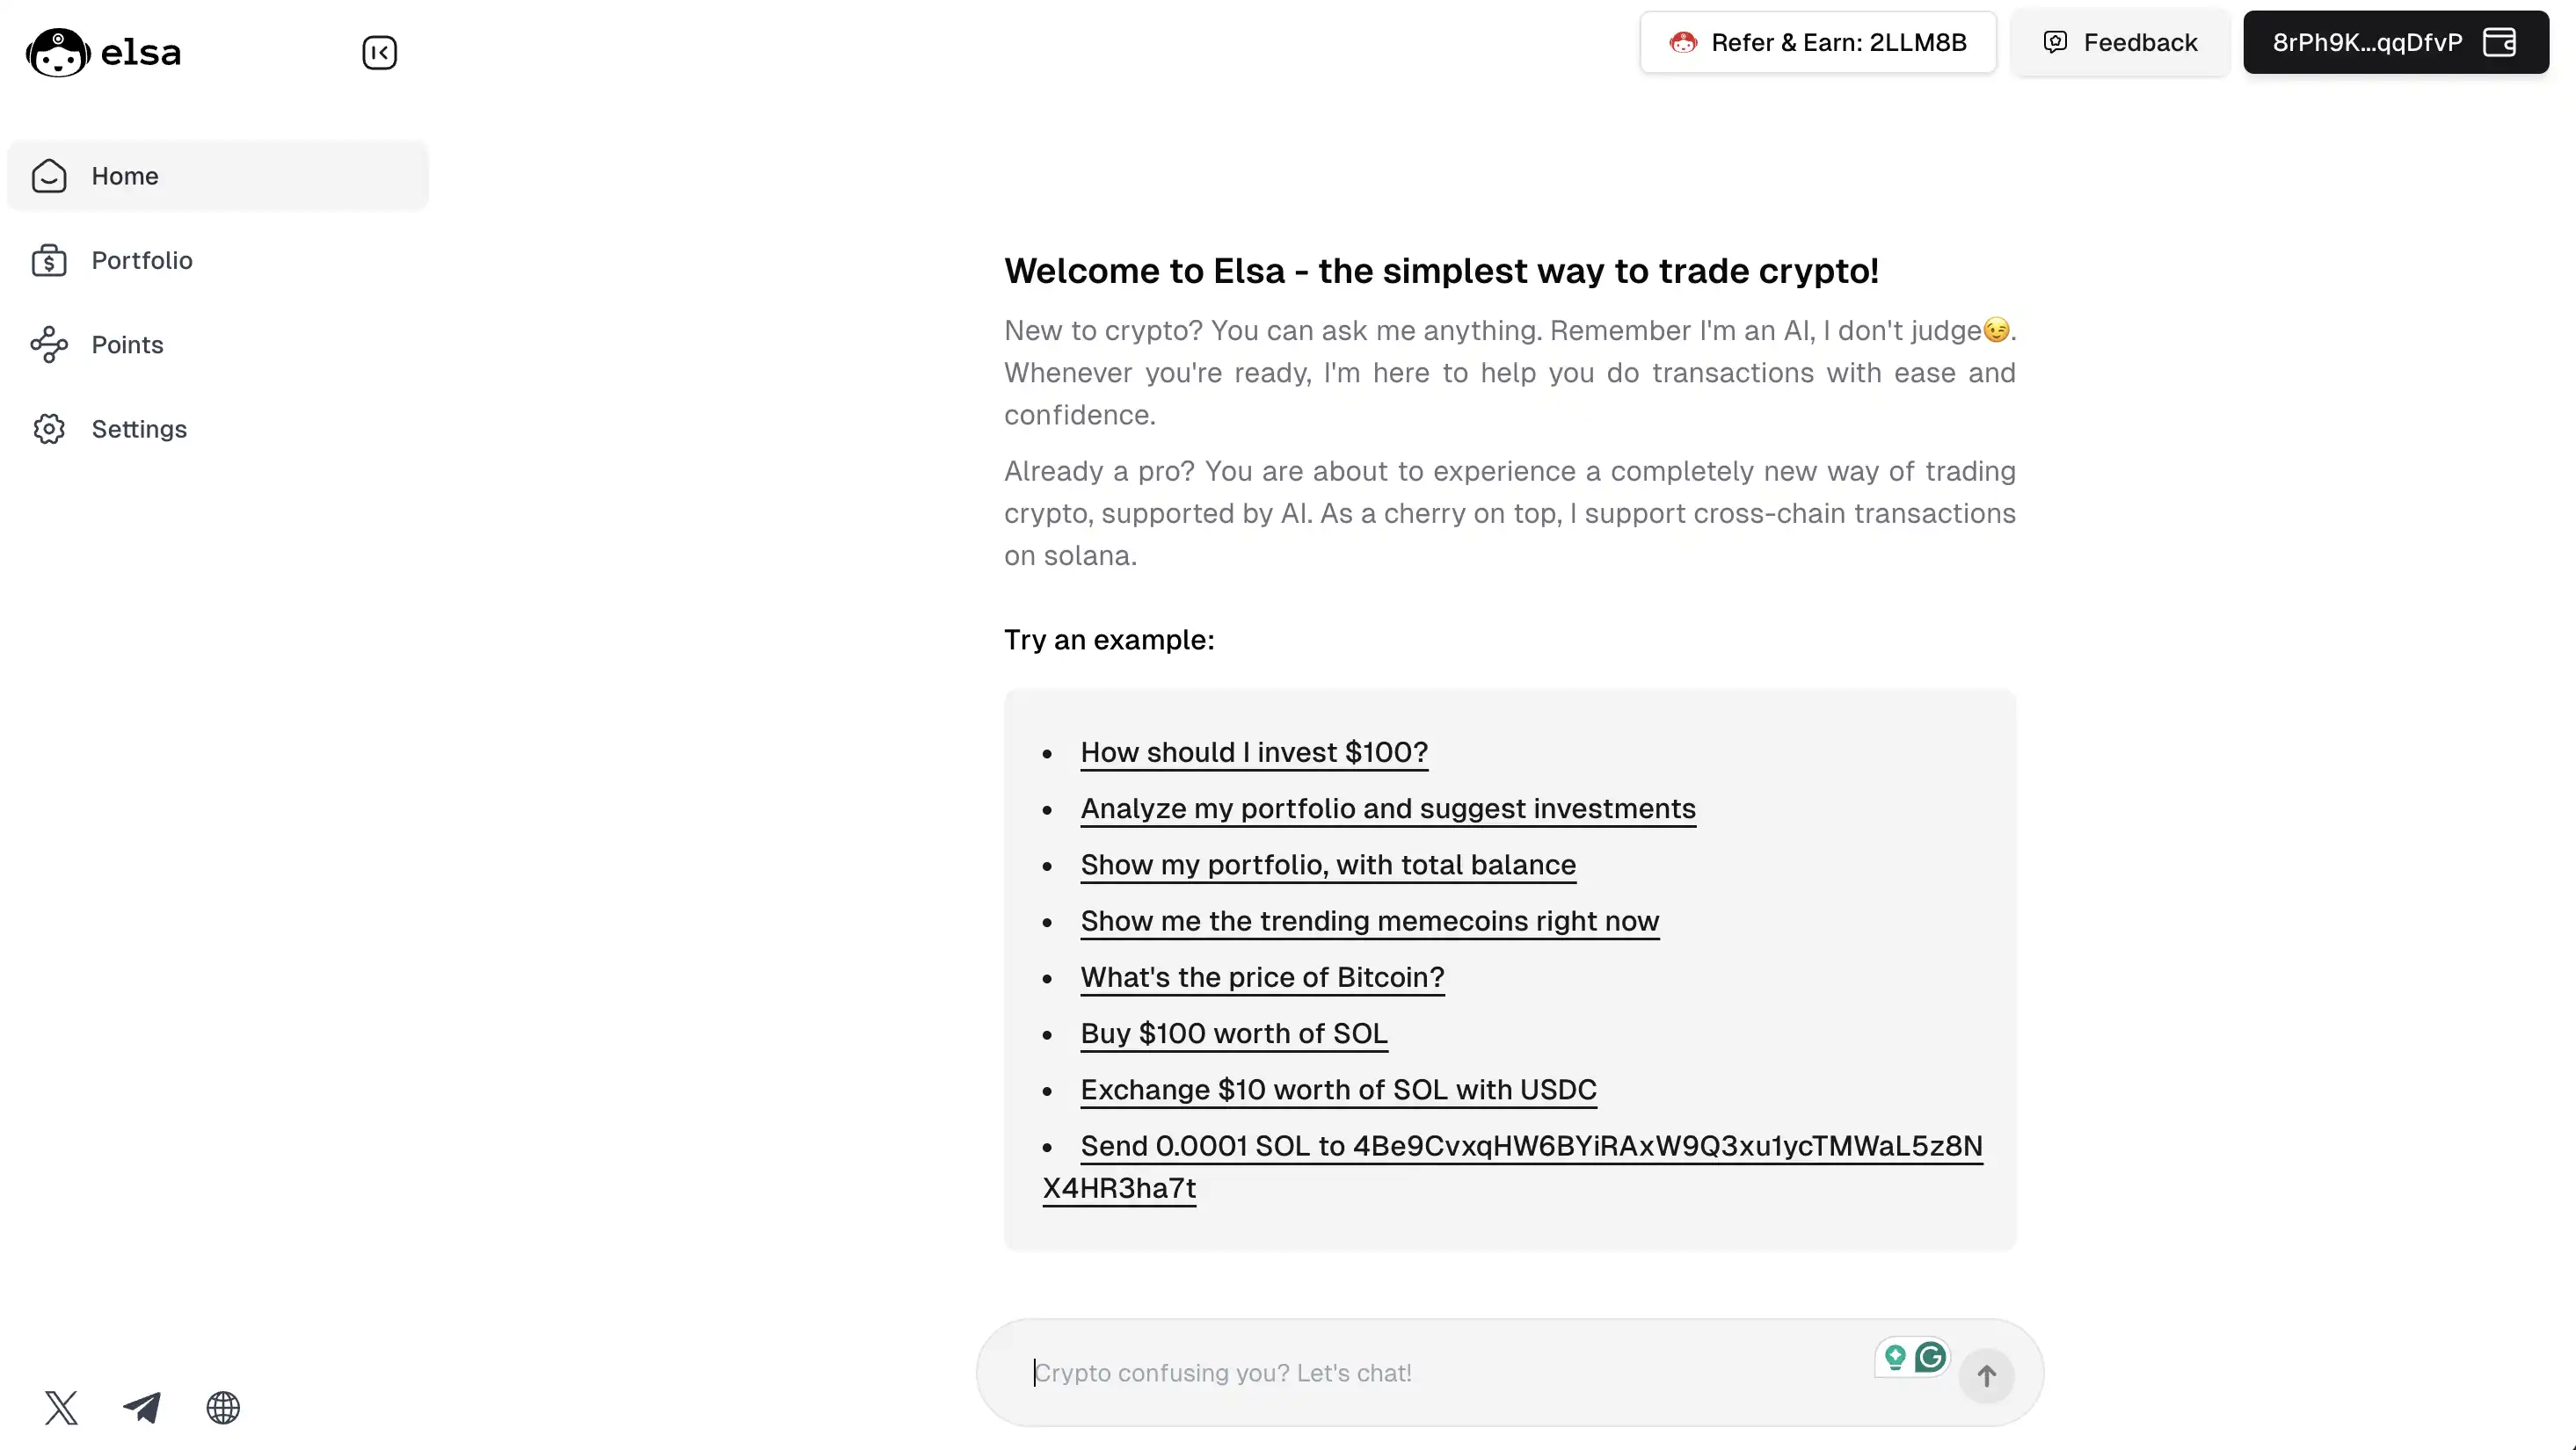Click the X social media icon
This screenshot has height=1450, width=2576.
pos(60,1406)
